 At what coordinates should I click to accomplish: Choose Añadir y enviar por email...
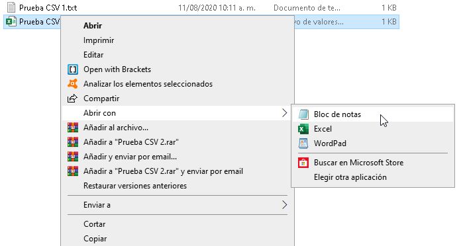click(130, 157)
